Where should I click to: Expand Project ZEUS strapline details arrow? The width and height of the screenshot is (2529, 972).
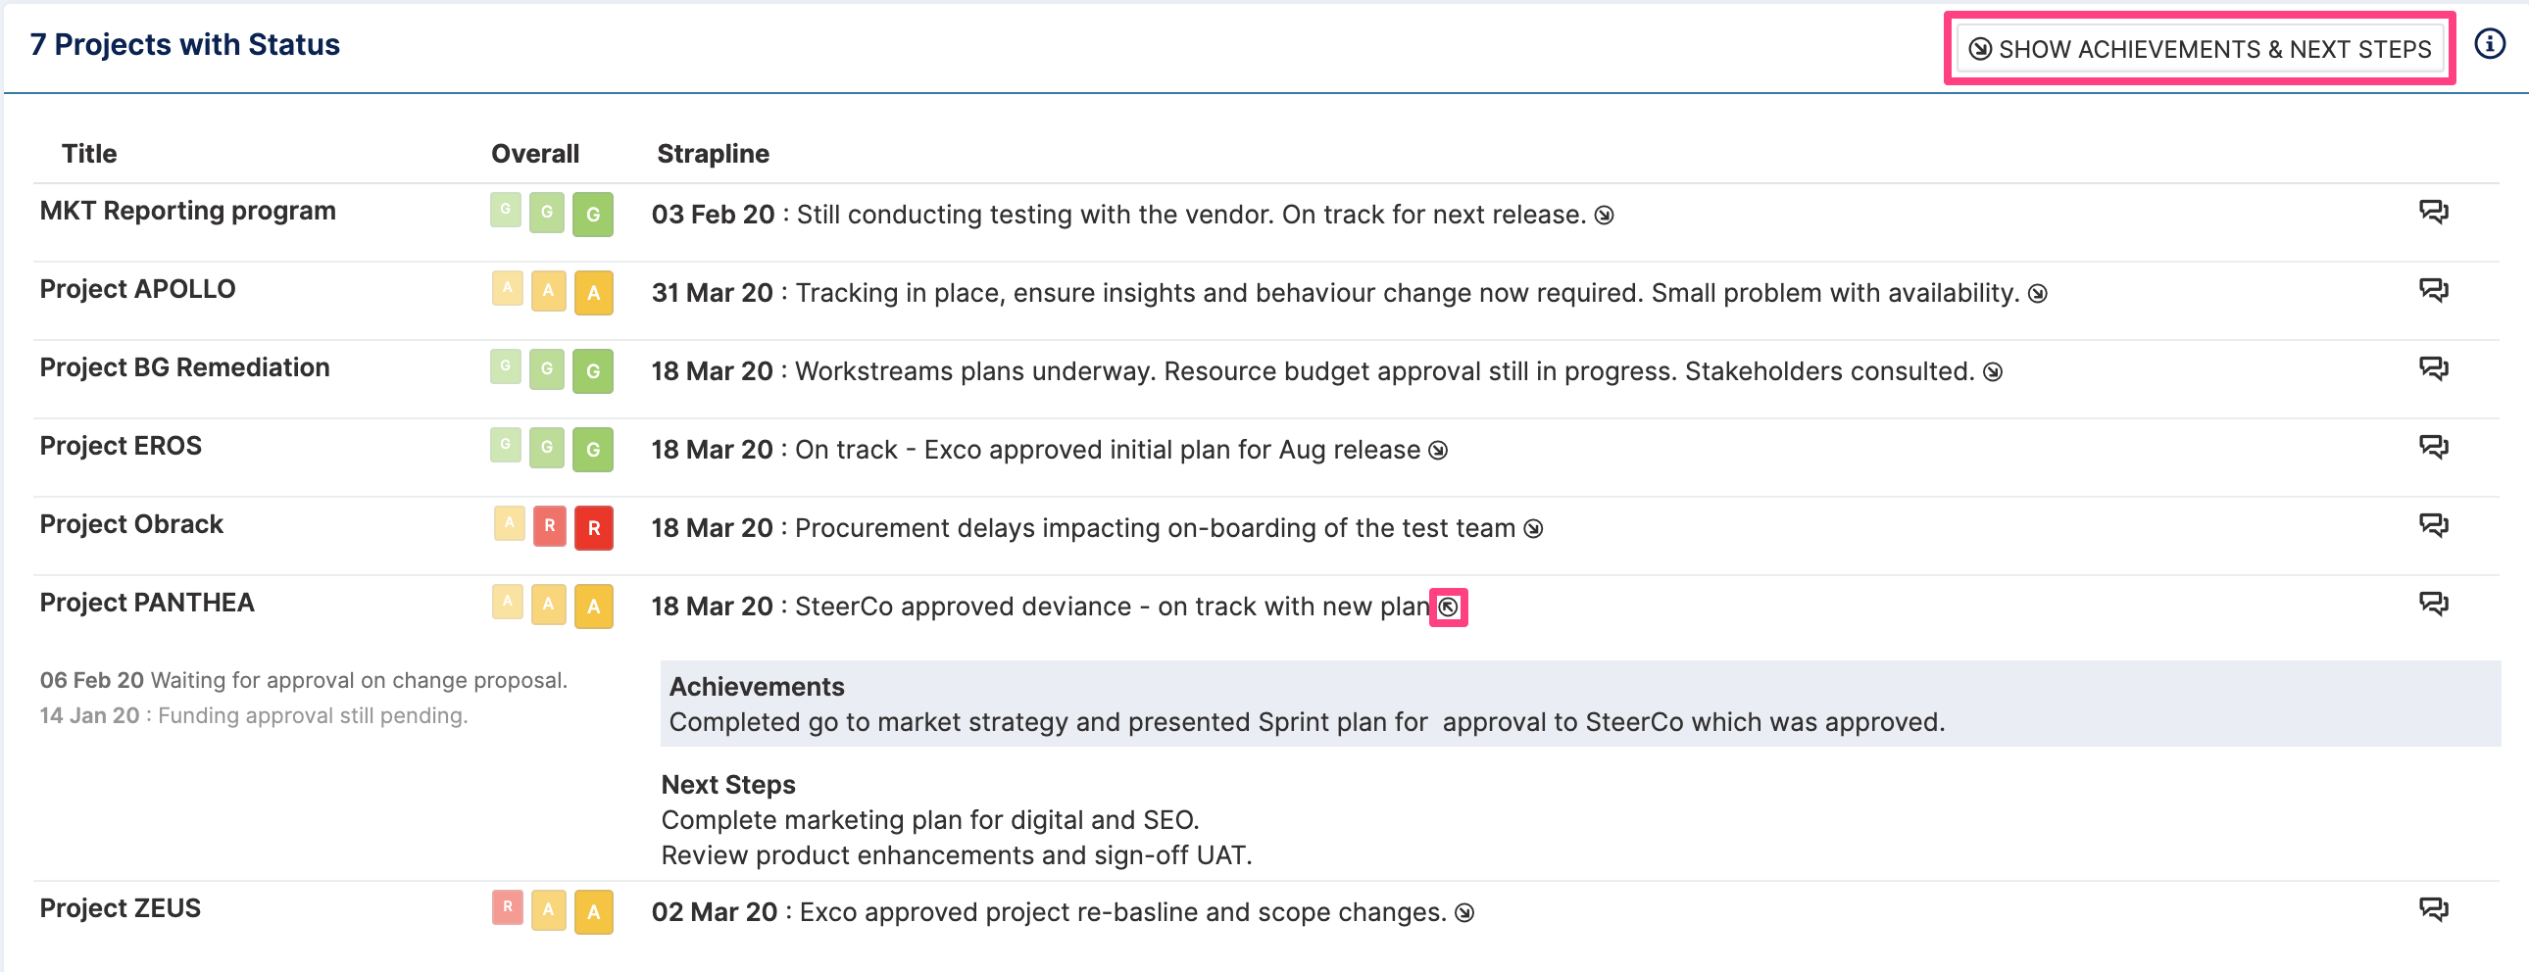pyautogui.click(x=1464, y=914)
